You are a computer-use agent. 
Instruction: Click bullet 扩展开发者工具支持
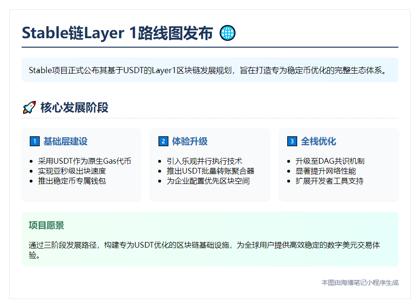coord(330,181)
